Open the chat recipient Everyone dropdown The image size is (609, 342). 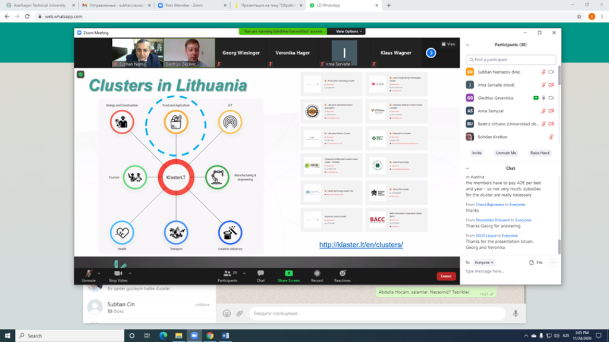[484, 262]
